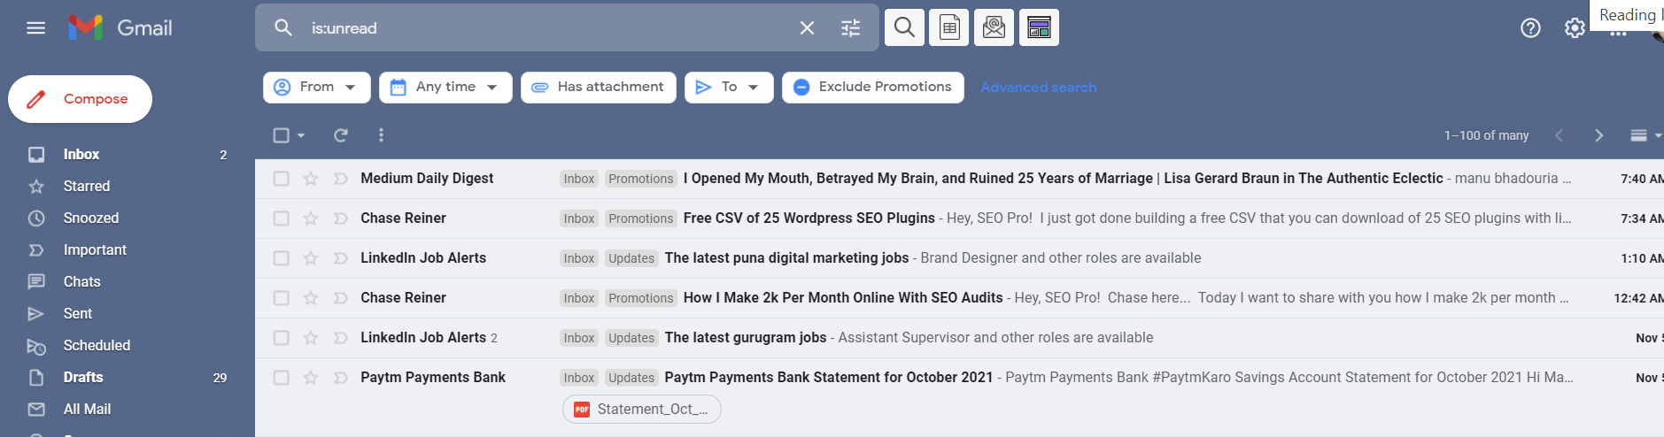
Task: Open the To filter dropdown
Action: click(729, 87)
